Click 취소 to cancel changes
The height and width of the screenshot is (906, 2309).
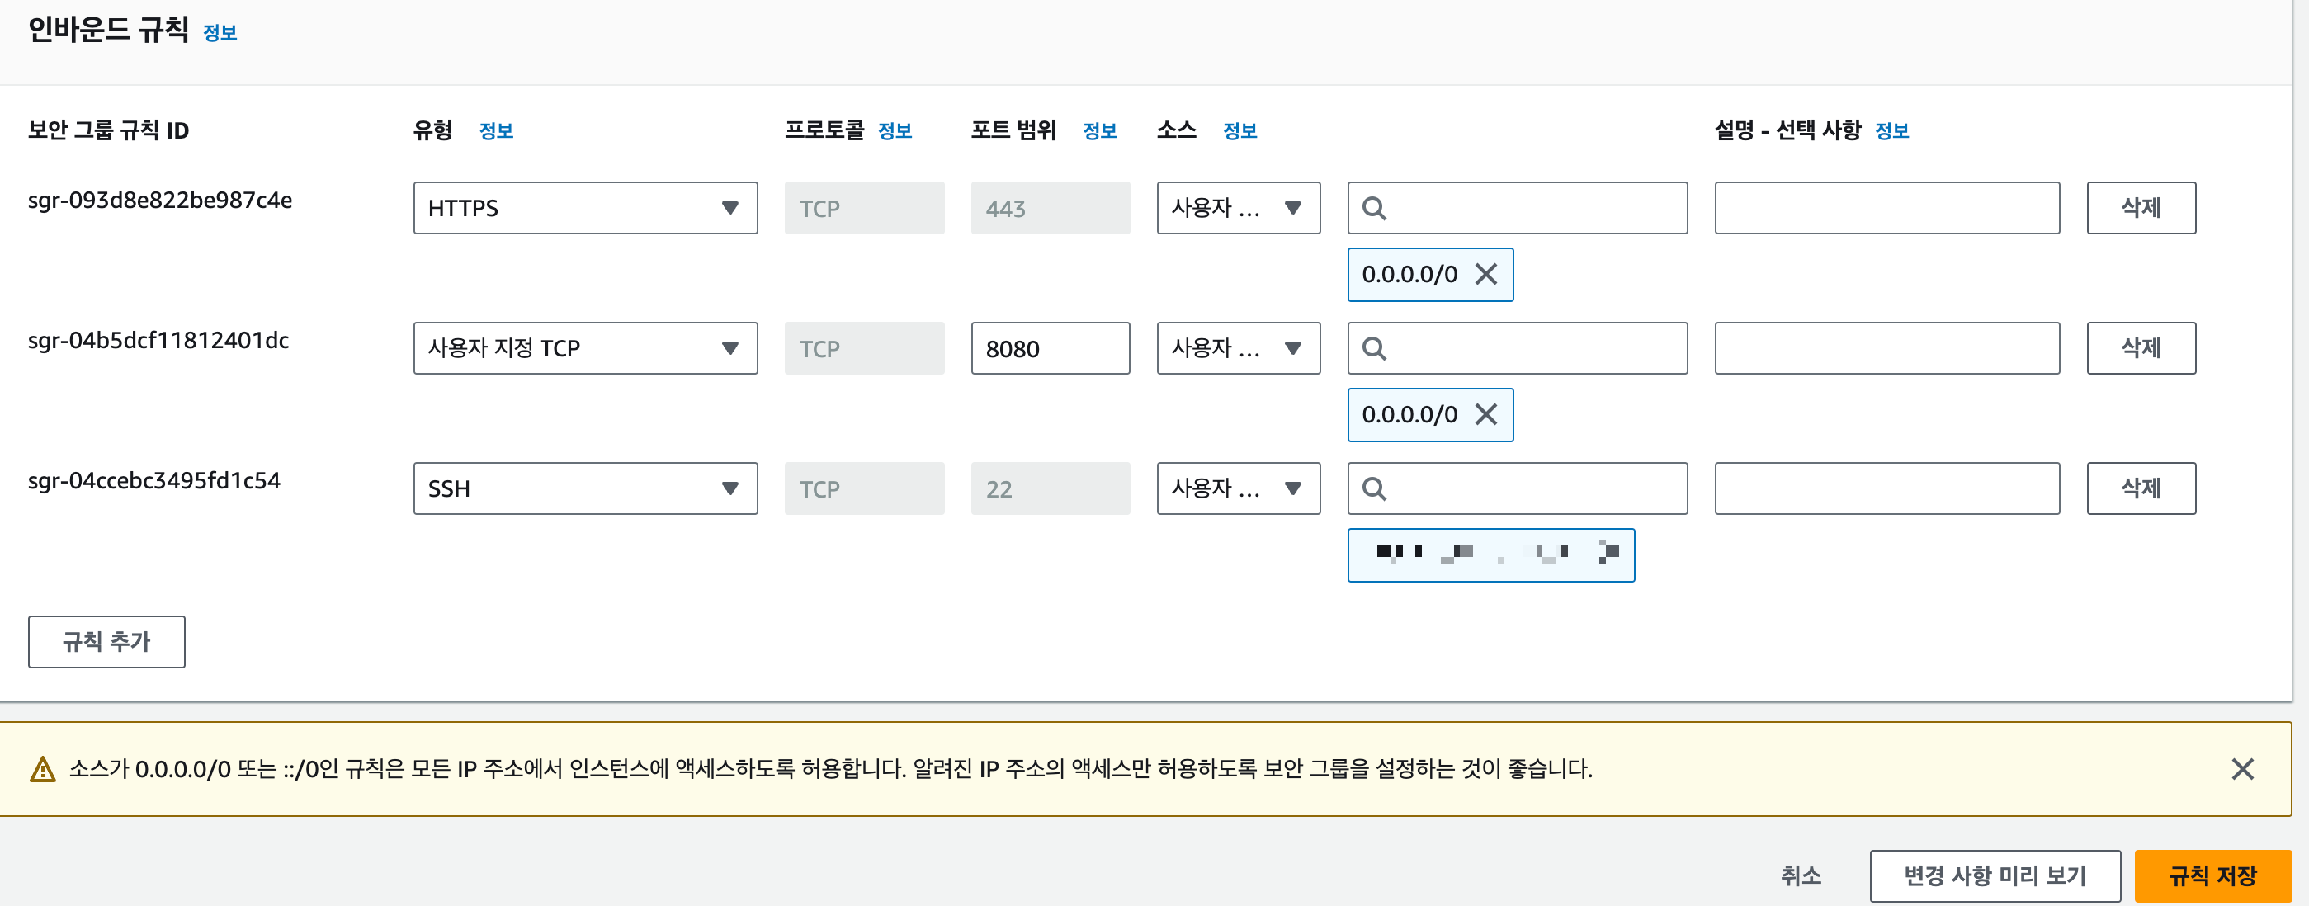tap(1800, 875)
